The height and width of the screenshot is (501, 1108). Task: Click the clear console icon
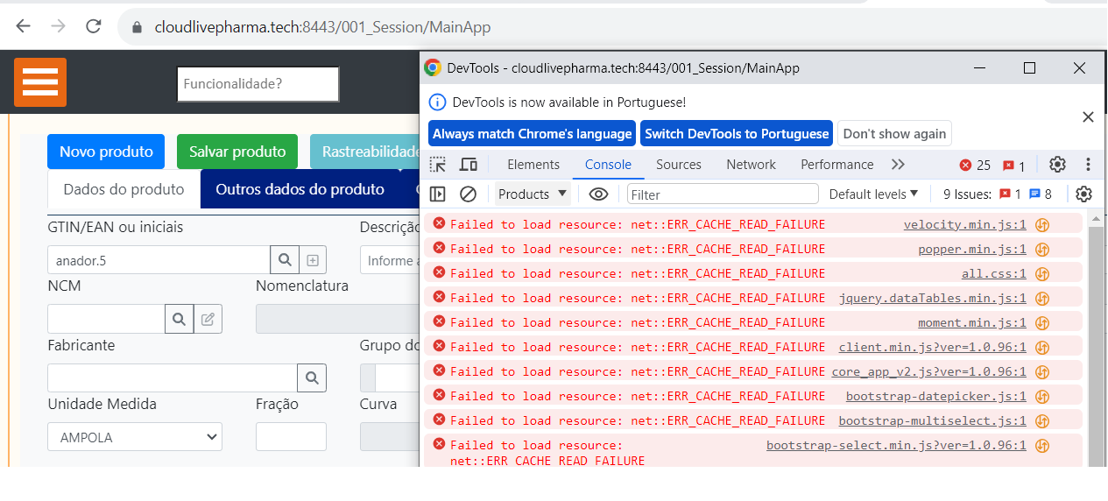pyautogui.click(x=469, y=194)
